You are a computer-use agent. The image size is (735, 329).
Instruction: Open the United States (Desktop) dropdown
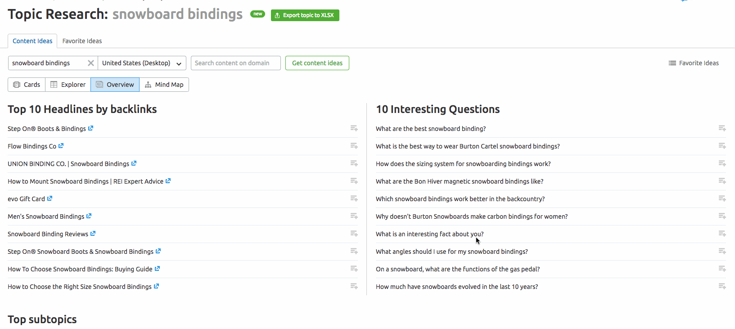pos(142,63)
